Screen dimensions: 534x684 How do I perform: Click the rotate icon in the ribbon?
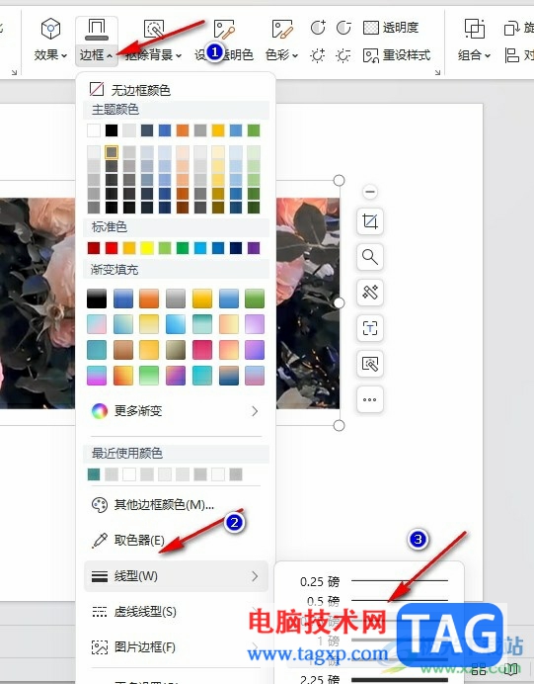[509, 29]
